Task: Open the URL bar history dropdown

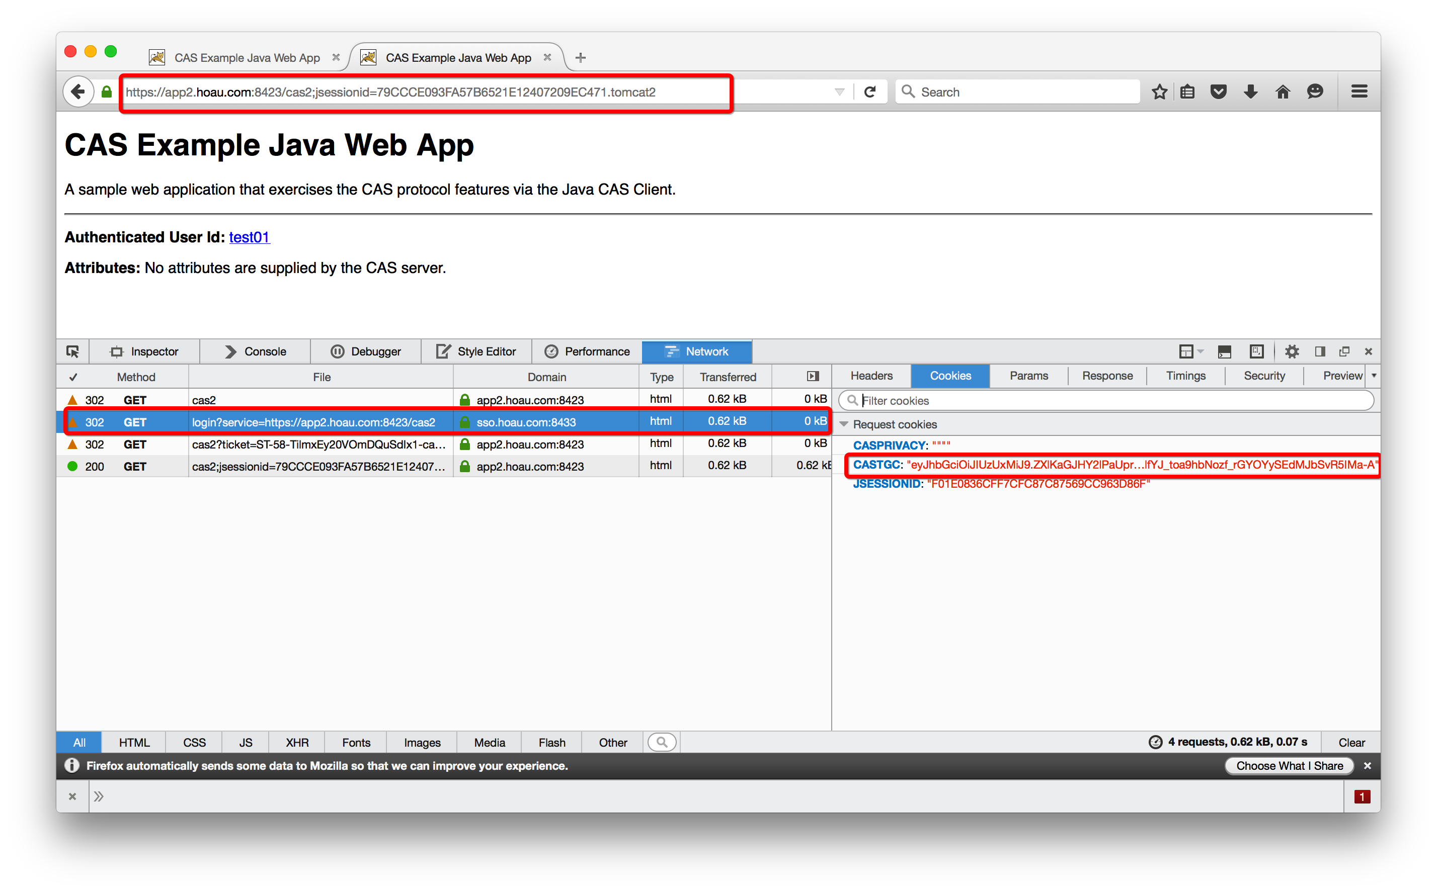Action: click(839, 92)
